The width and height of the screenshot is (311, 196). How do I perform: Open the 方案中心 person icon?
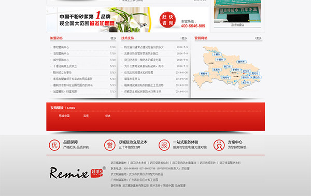(219, 145)
